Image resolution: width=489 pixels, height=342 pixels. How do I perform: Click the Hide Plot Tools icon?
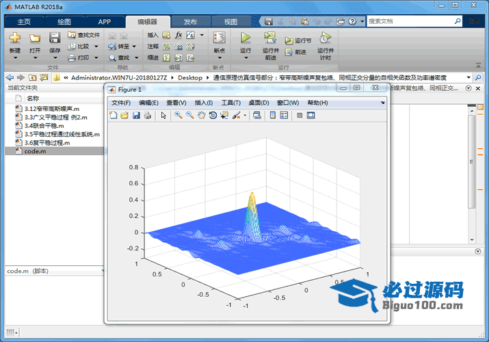coord(300,116)
